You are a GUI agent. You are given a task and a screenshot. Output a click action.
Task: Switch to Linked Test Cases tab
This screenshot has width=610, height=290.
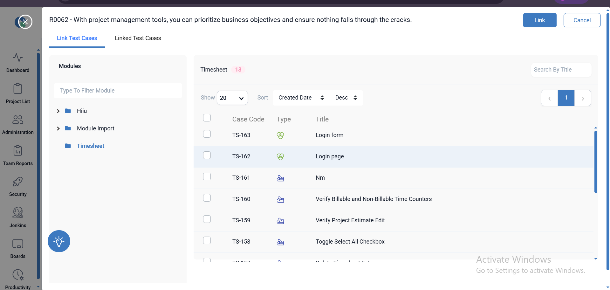[x=138, y=38]
